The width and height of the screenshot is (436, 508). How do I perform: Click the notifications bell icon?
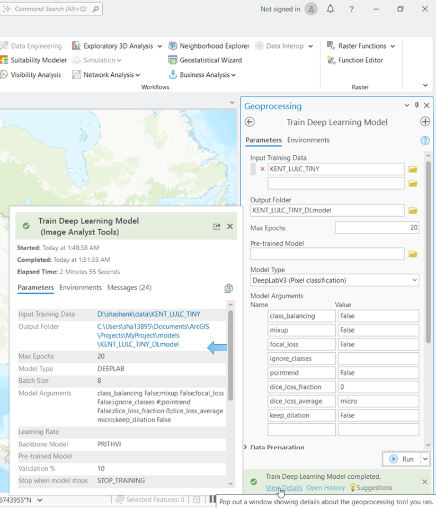[x=331, y=9]
